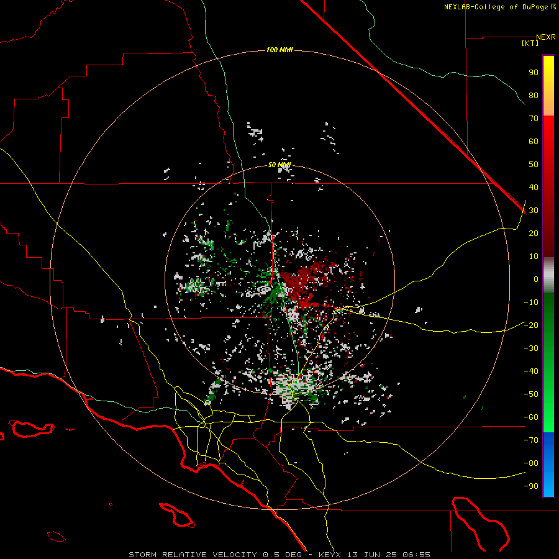Click the "50 NMI" range ring label
The width and height of the screenshot is (559, 559).
(279, 165)
